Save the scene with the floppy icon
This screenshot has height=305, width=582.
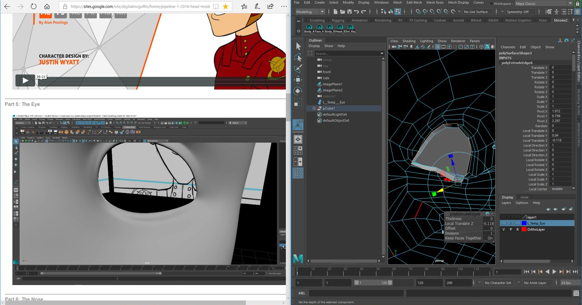point(350,11)
